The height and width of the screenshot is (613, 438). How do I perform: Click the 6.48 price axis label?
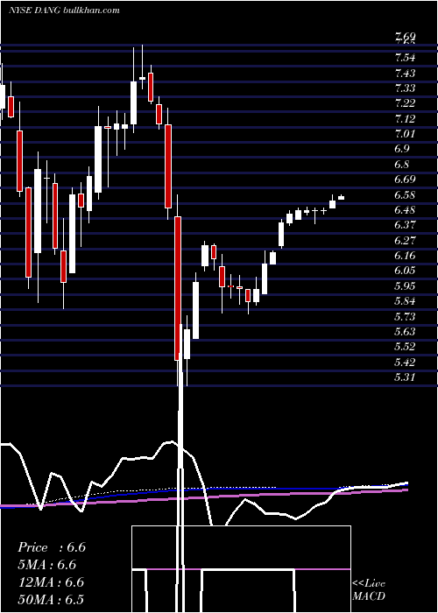click(405, 210)
